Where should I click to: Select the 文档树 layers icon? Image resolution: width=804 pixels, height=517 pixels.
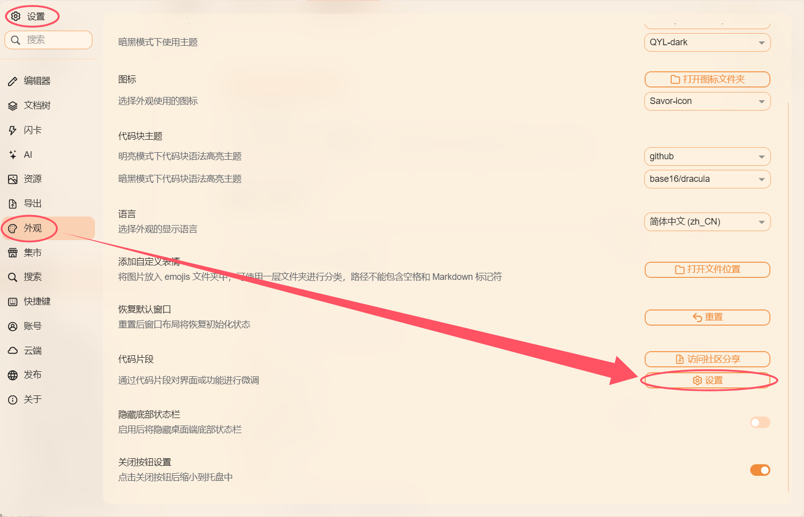(x=13, y=106)
